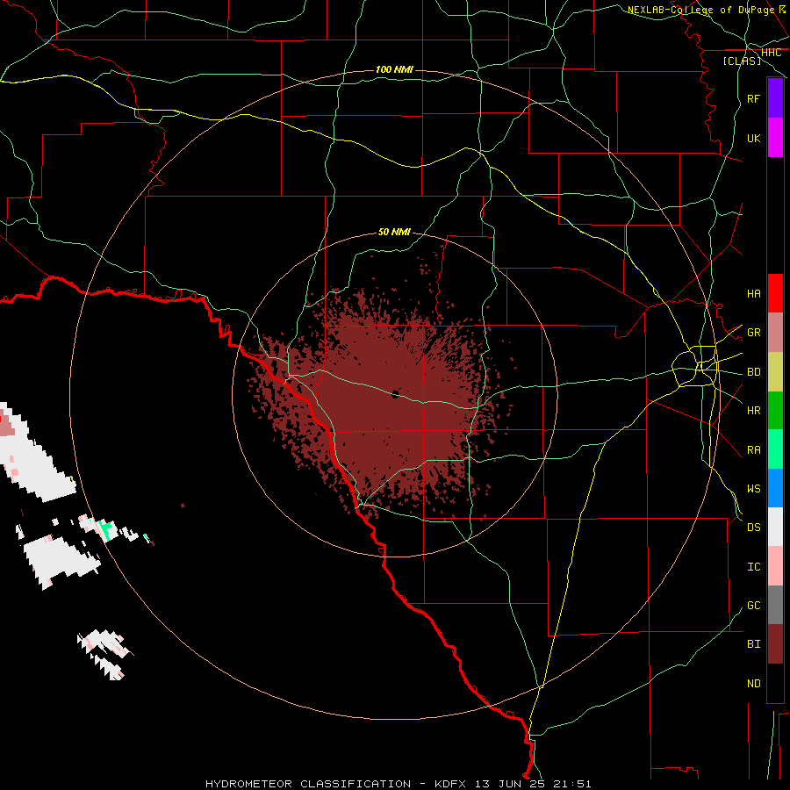Click the WS blue legend swatch
Screen dimensions: 790x790
coord(775,488)
